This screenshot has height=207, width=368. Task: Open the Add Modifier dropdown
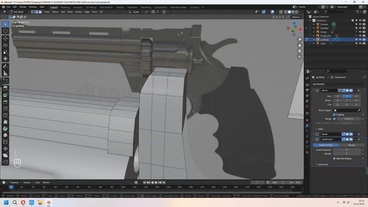click(x=339, y=84)
